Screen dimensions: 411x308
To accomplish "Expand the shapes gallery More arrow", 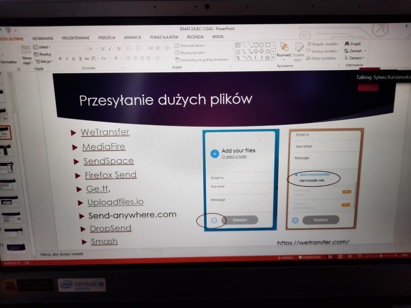I will click(x=273, y=58).
